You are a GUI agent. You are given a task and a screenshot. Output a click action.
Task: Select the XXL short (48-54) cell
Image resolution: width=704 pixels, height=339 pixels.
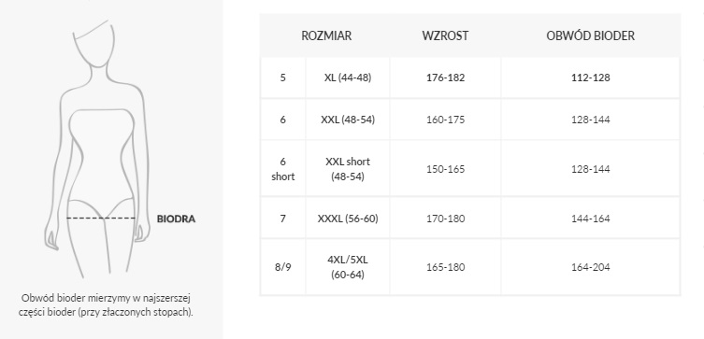click(348, 169)
